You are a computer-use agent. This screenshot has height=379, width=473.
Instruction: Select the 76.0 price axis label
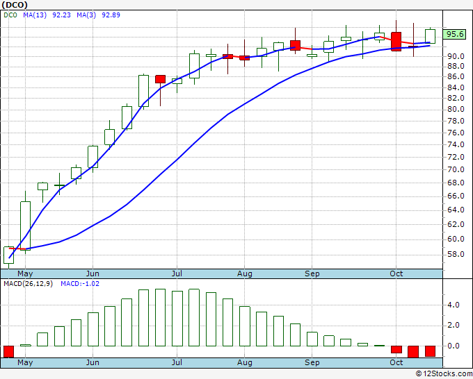[x=456, y=133]
